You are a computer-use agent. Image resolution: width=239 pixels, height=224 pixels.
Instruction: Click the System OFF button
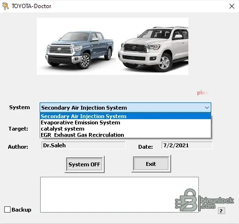click(85, 164)
